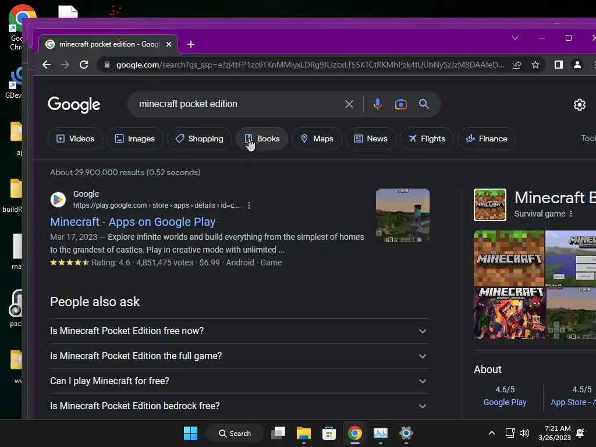Switch to Books results

pos(262,139)
